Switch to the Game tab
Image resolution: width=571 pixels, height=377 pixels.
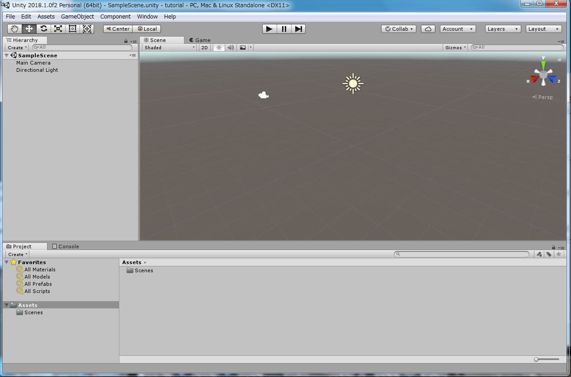tap(200, 40)
